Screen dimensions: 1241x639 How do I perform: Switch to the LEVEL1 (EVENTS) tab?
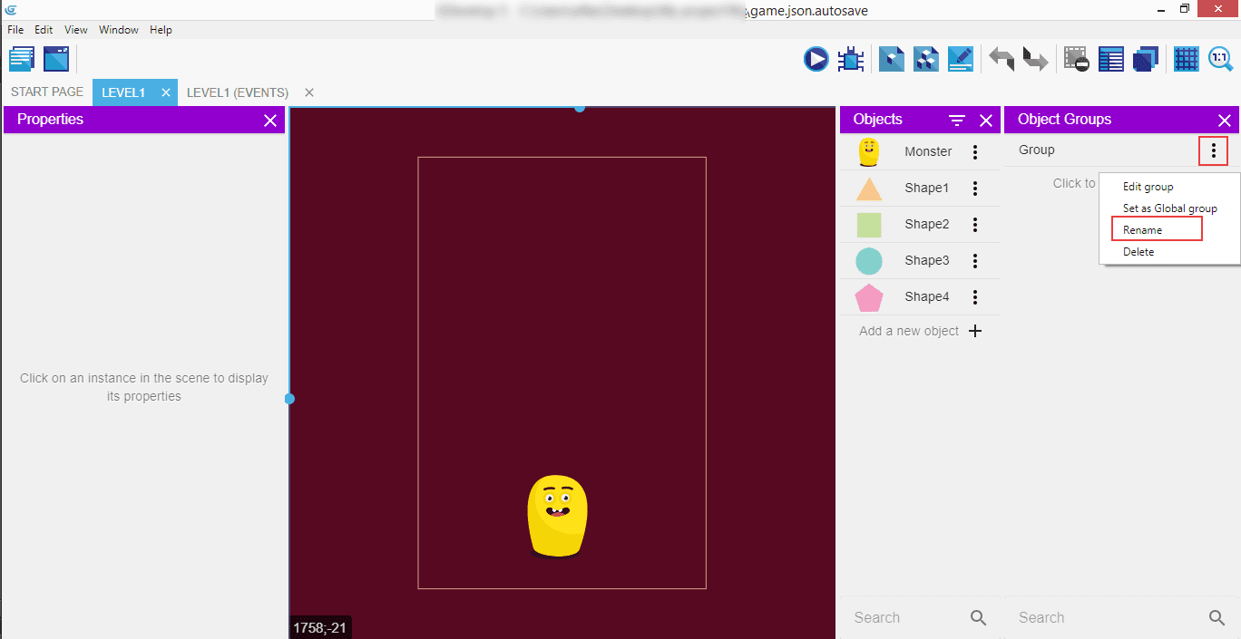point(238,92)
